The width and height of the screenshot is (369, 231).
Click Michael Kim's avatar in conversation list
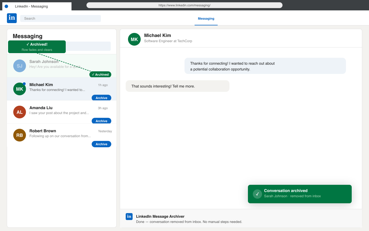tap(20, 89)
